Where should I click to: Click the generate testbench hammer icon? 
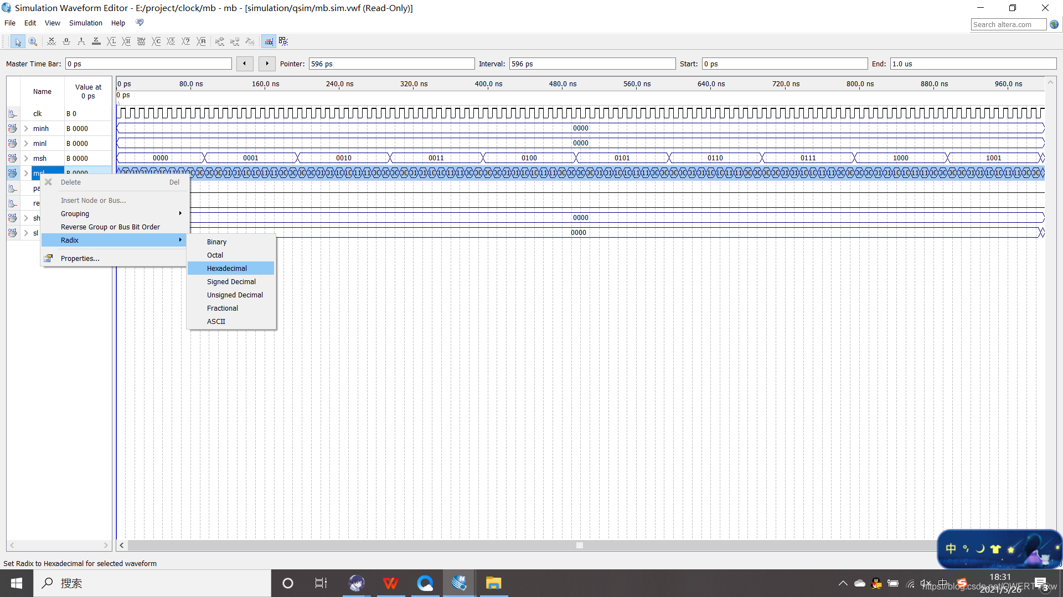250,41
